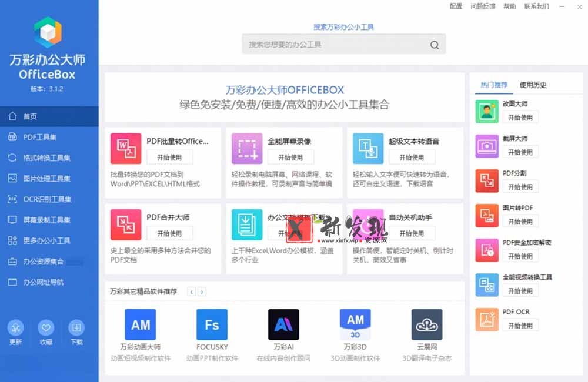Viewport: 588px width, 382px height.
Task: Click the search input field
Action: pyautogui.click(x=343, y=44)
